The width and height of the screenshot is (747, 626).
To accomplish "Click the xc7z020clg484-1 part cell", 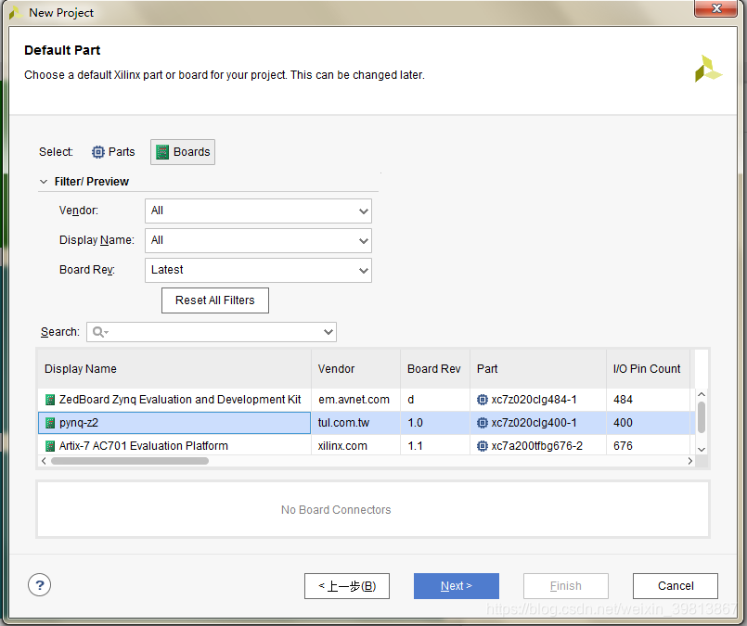I will point(538,400).
